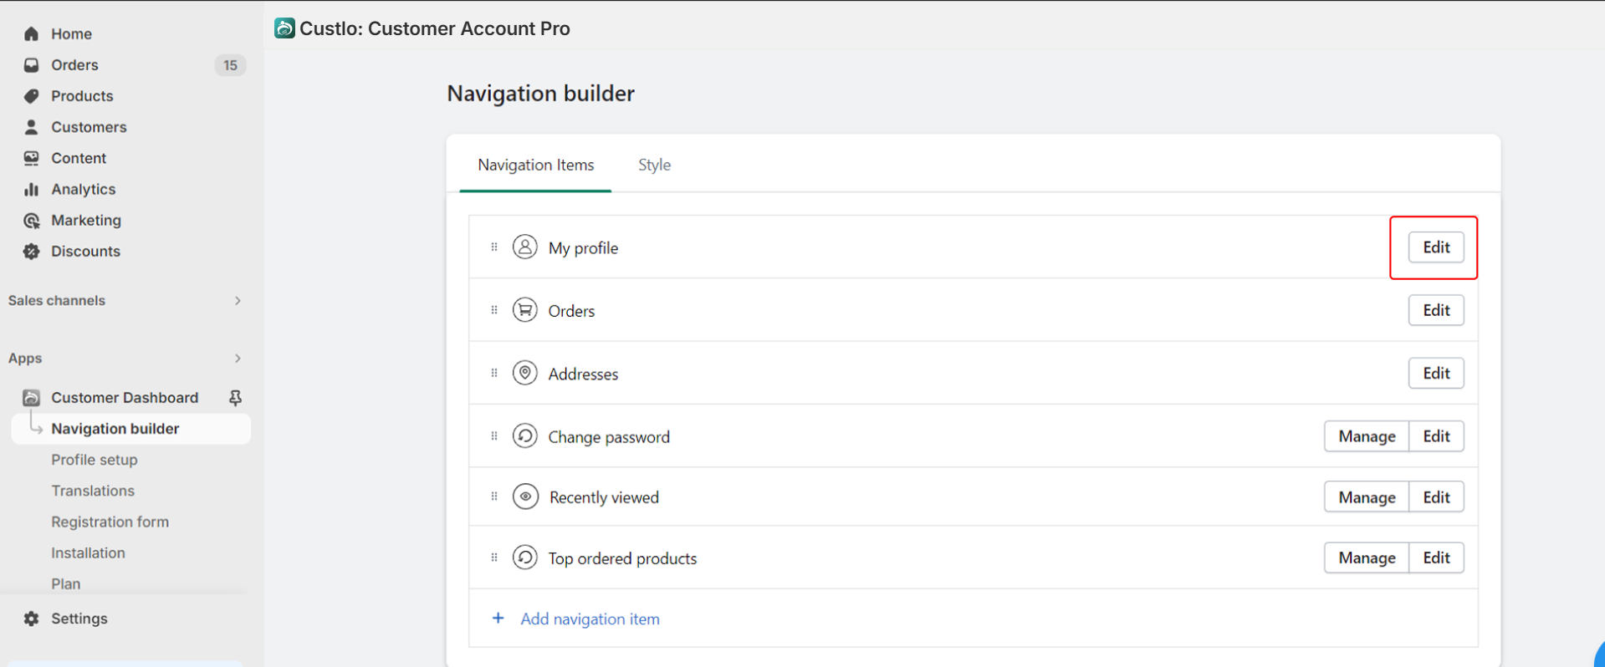Click the plus icon for adding navigation item
Viewport: 1605px width, 667px height.
pos(498,619)
